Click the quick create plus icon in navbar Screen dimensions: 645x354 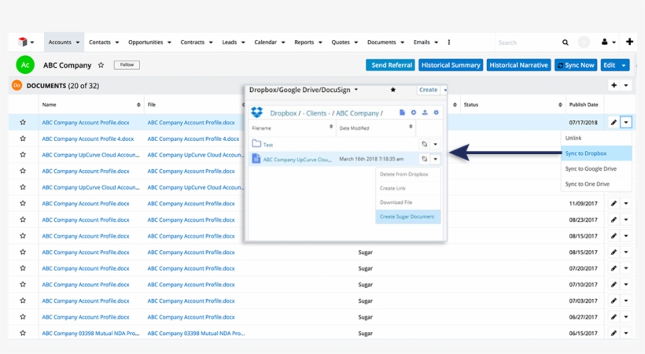[629, 42]
